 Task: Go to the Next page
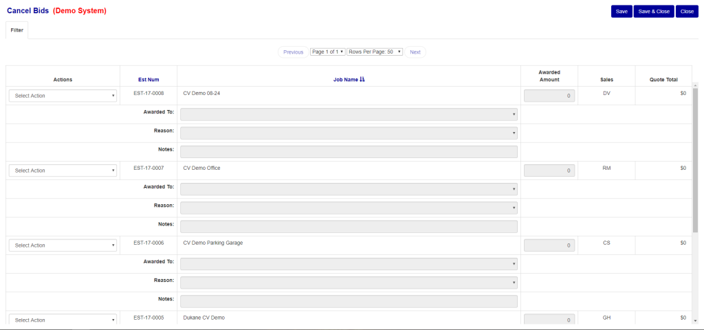pyautogui.click(x=415, y=52)
